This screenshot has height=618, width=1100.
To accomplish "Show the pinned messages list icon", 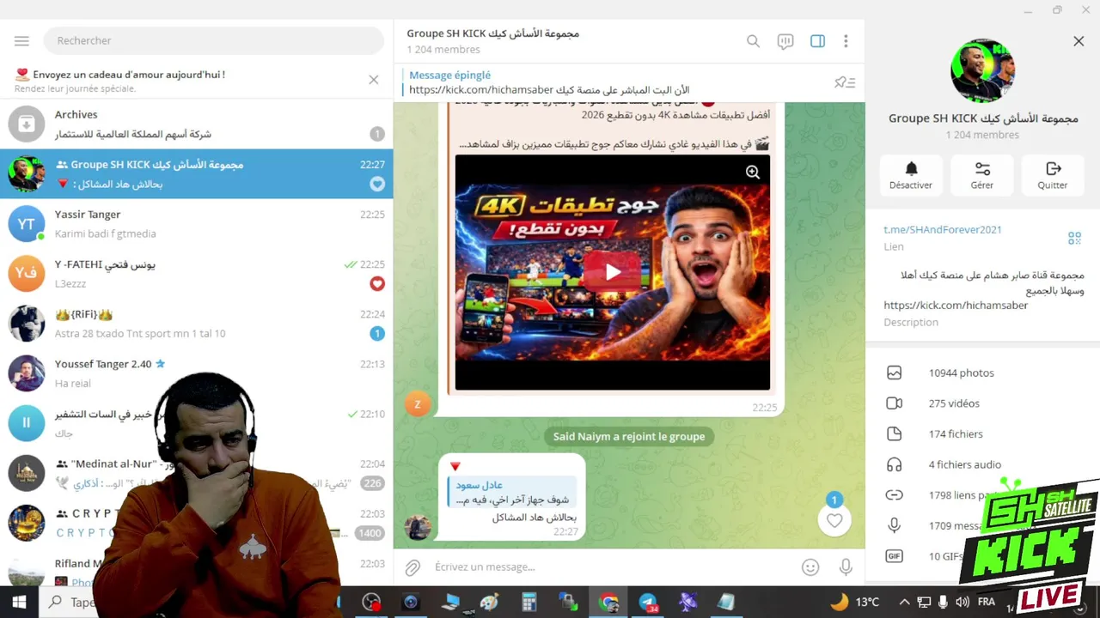I will [x=845, y=82].
